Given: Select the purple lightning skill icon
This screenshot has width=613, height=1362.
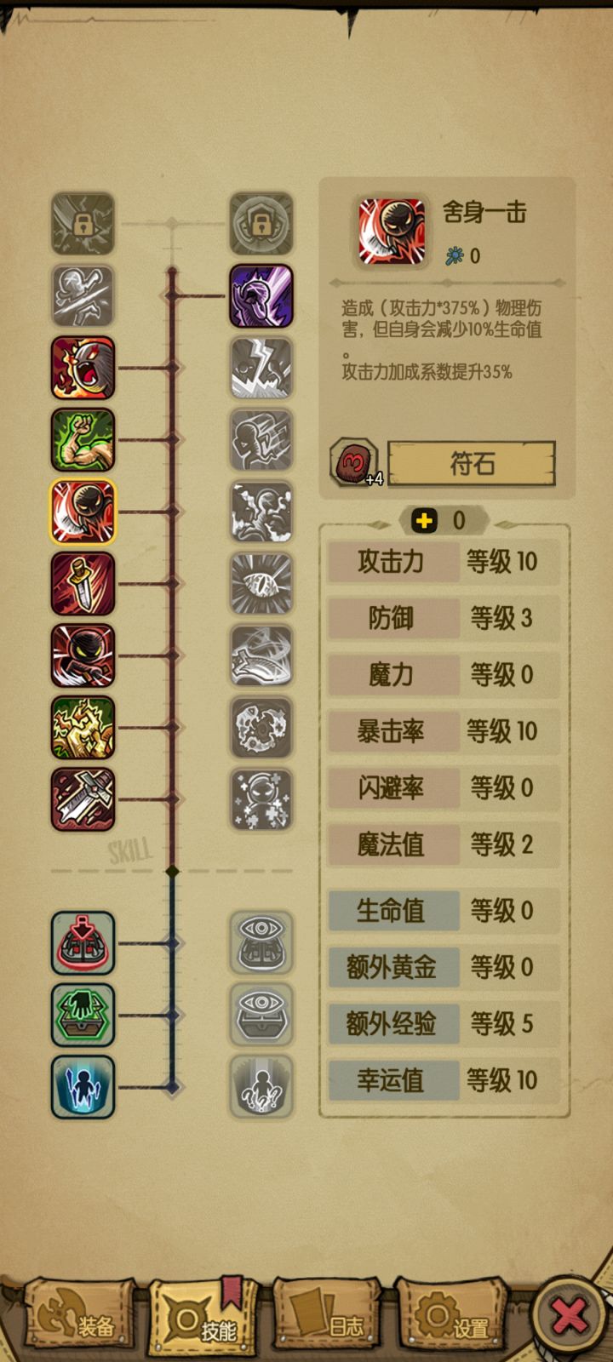Looking at the screenshot, I should (x=261, y=295).
